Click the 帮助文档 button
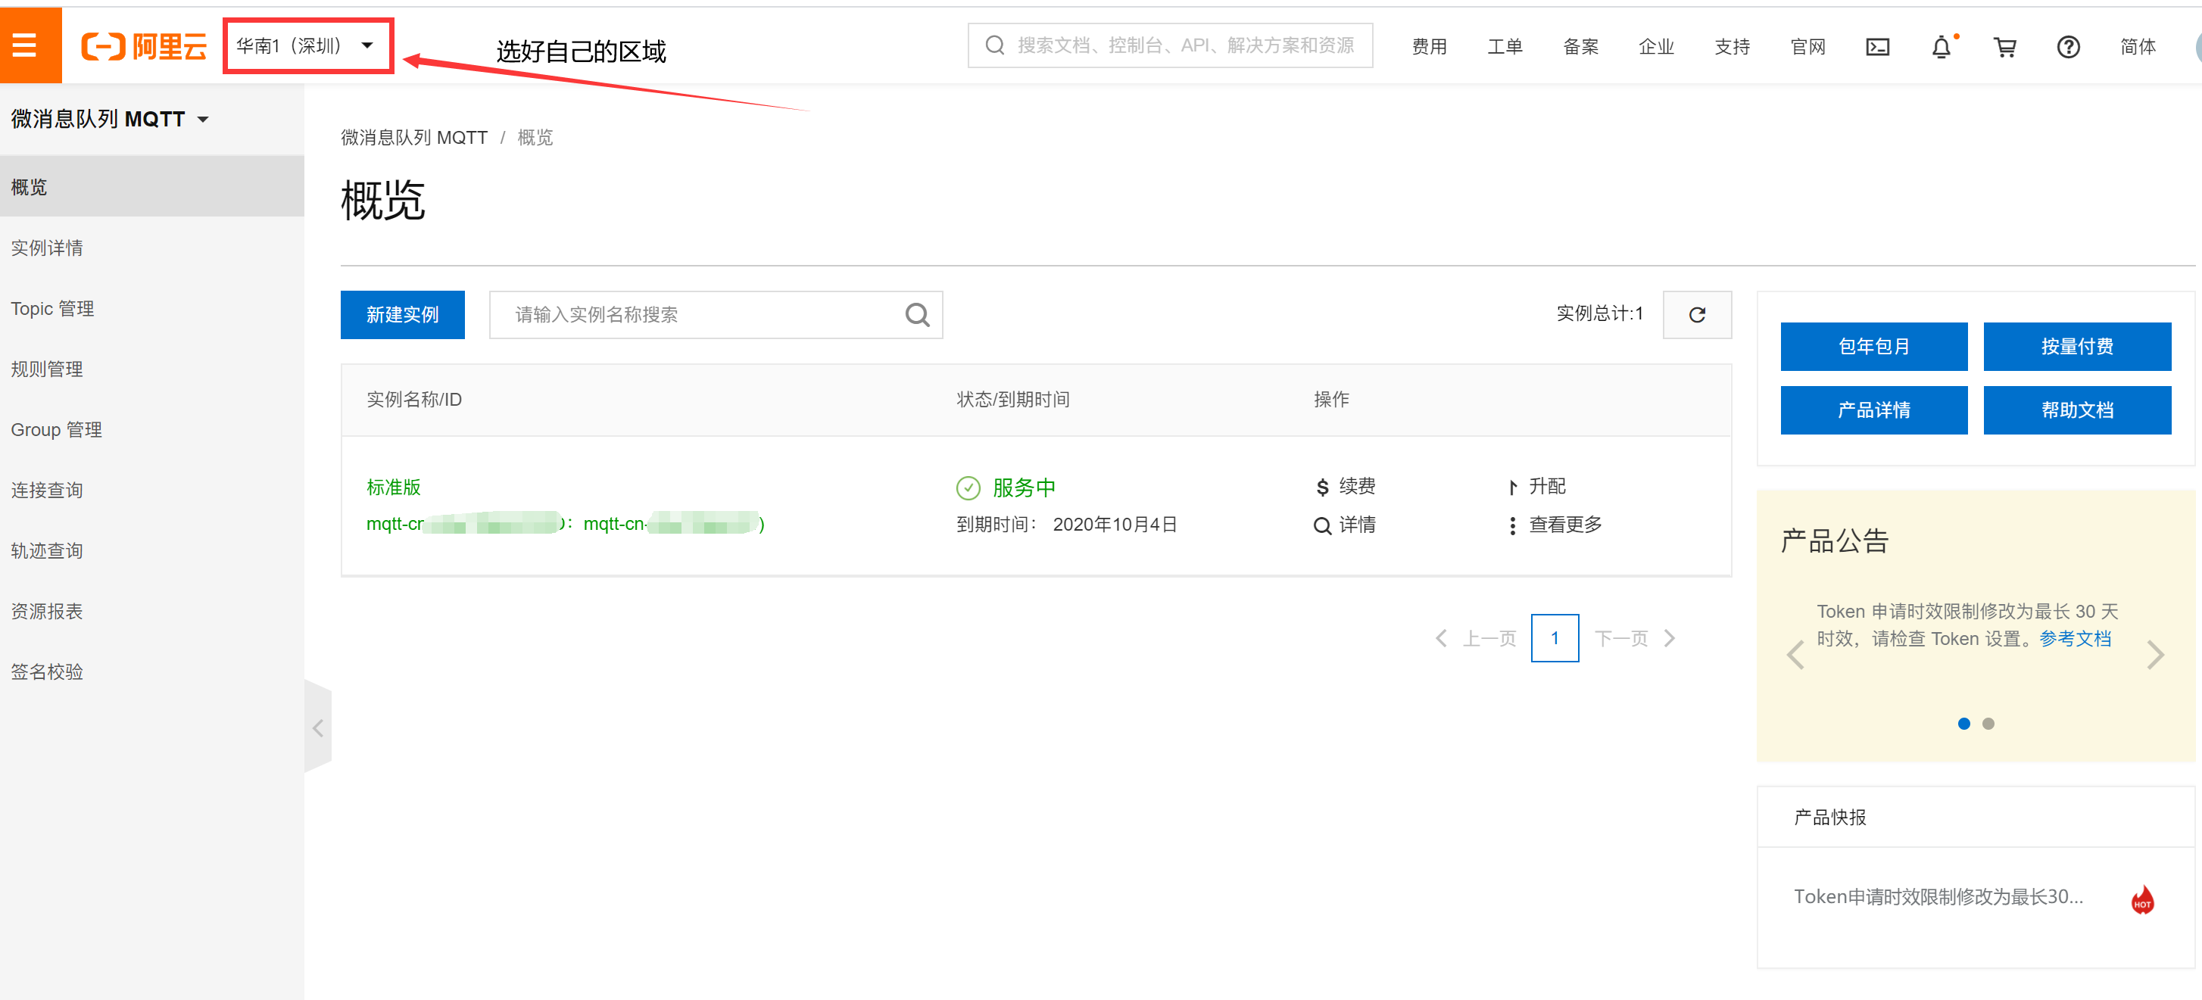2202x1000 pixels. (2076, 410)
